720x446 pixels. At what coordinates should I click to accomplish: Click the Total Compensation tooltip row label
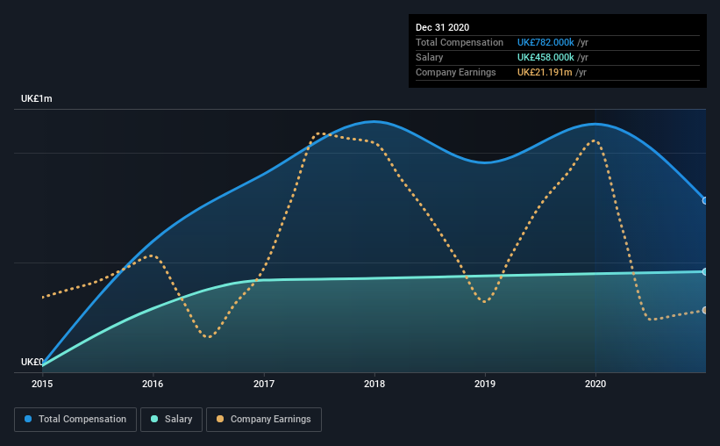click(460, 42)
